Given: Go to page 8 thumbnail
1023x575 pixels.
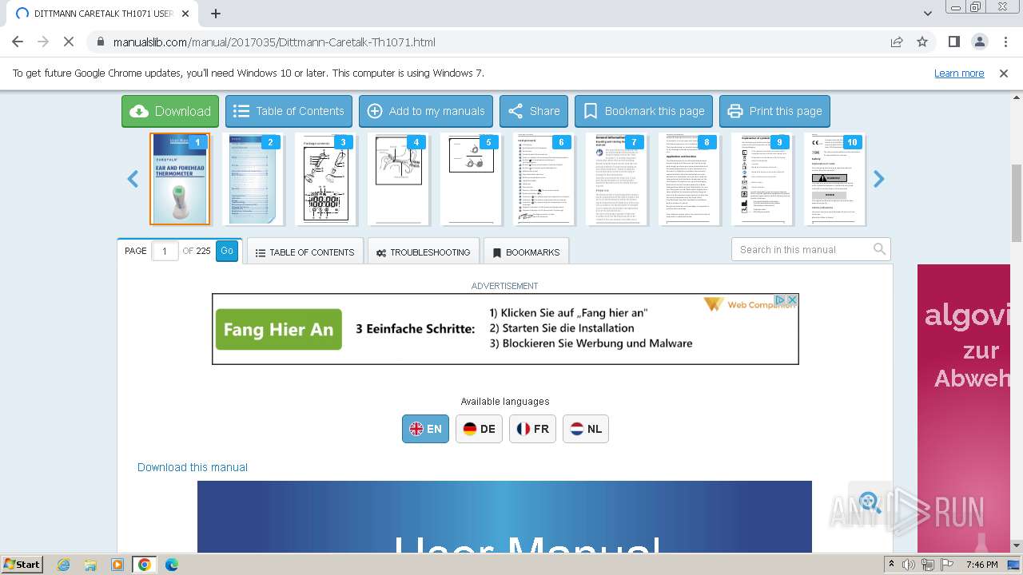Looking at the screenshot, I should pyautogui.click(x=689, y=179).
